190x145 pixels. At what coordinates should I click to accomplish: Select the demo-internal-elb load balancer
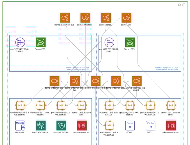(54, 81)
